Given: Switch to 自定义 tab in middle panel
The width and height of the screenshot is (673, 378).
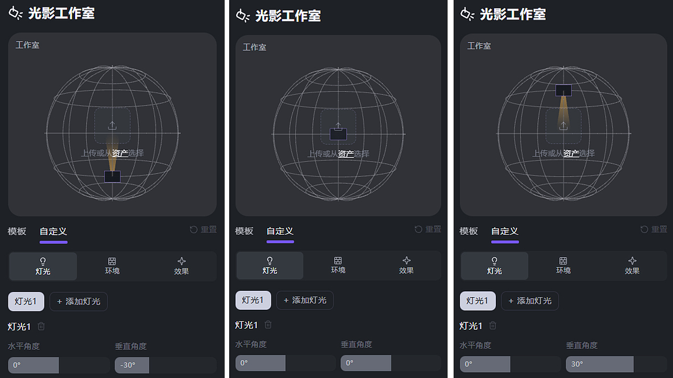Looking at the screenshot, I should click(x=280, y=231).
